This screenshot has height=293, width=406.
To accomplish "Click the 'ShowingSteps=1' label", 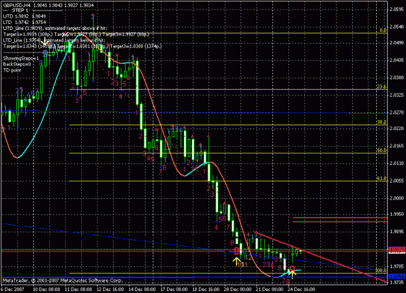I will 21,58.
